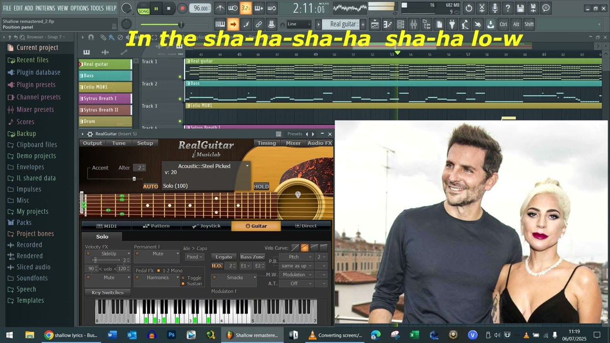
Task: Select previous preset arrow in RealGuitar
Action: [x=306, y=134]
